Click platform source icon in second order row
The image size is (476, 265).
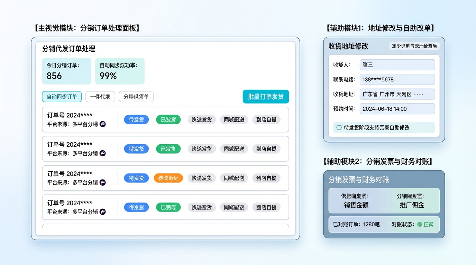[x=103, y=153]
